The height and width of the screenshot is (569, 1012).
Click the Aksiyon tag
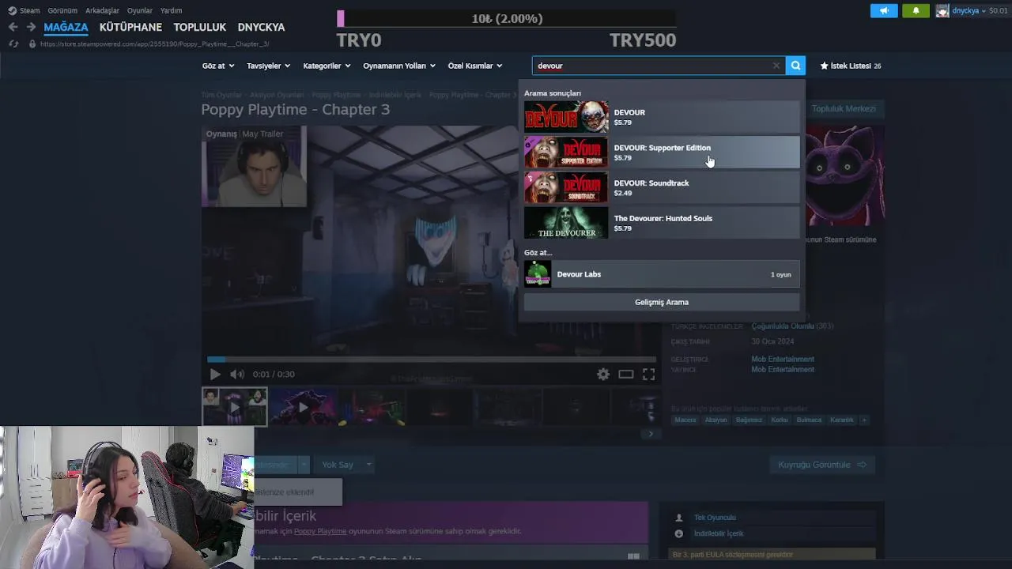pos(716,420)
